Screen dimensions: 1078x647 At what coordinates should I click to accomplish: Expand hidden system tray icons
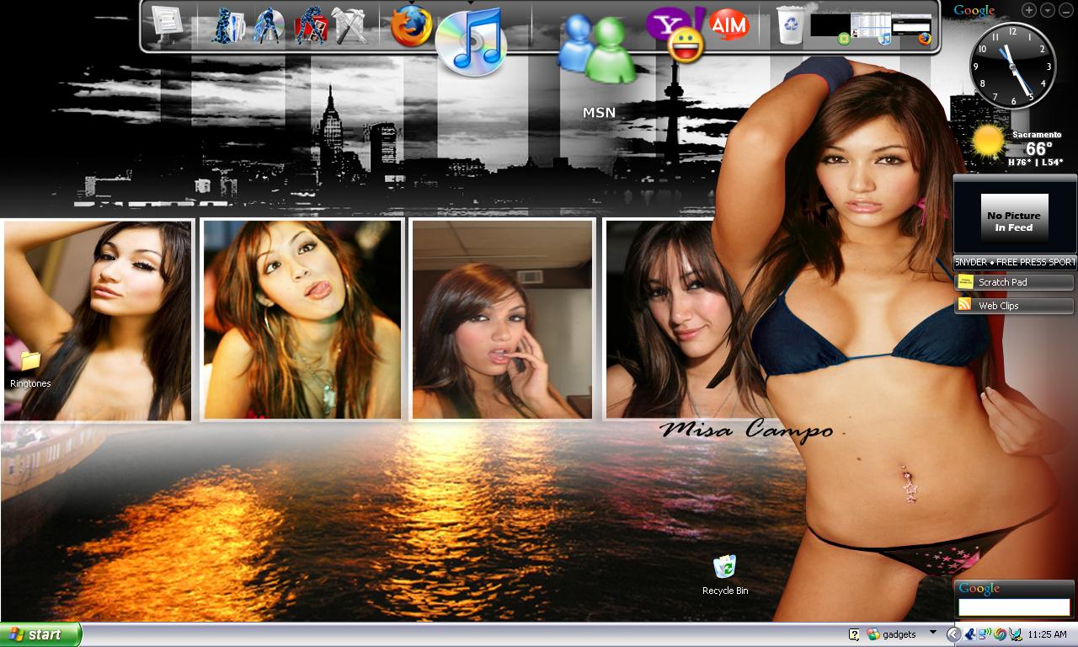(x=953, y=634)
